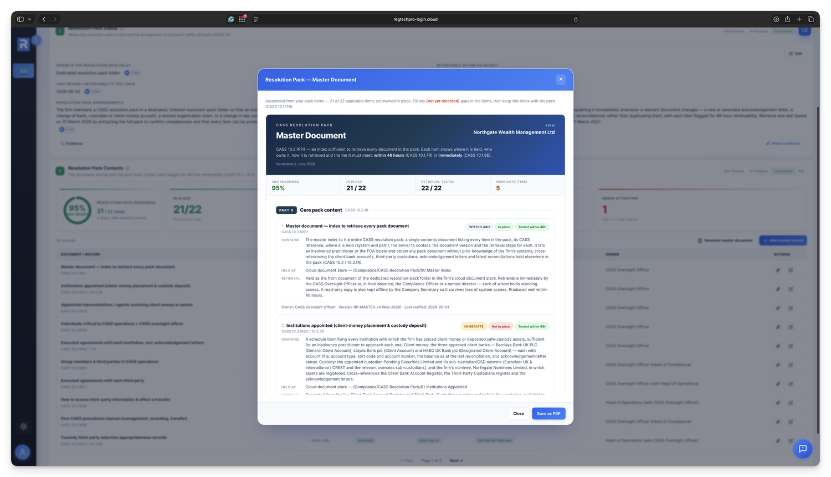Viewport: 831px width, 477px height.
Task: Click Edit button in Resolution Pack Status
Action: 795,54
